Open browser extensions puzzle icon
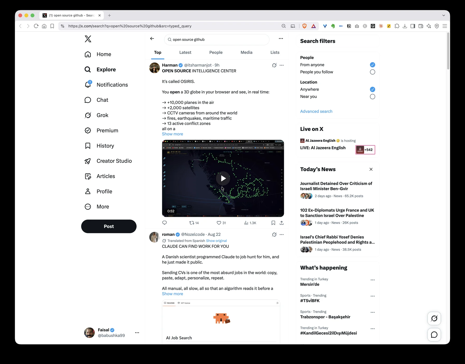This screenshot has height=364, width=465. coord(397,26)
